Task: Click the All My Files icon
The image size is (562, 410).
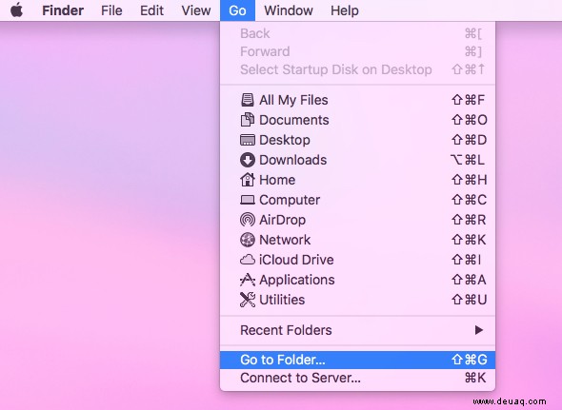Action: point(248,100)
